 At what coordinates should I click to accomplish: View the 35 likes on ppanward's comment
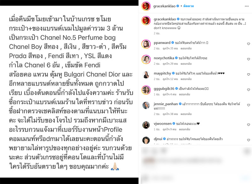[170, 48]
